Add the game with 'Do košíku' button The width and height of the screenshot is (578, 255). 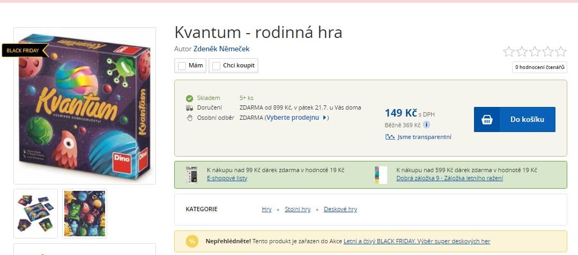pos(514,119)
